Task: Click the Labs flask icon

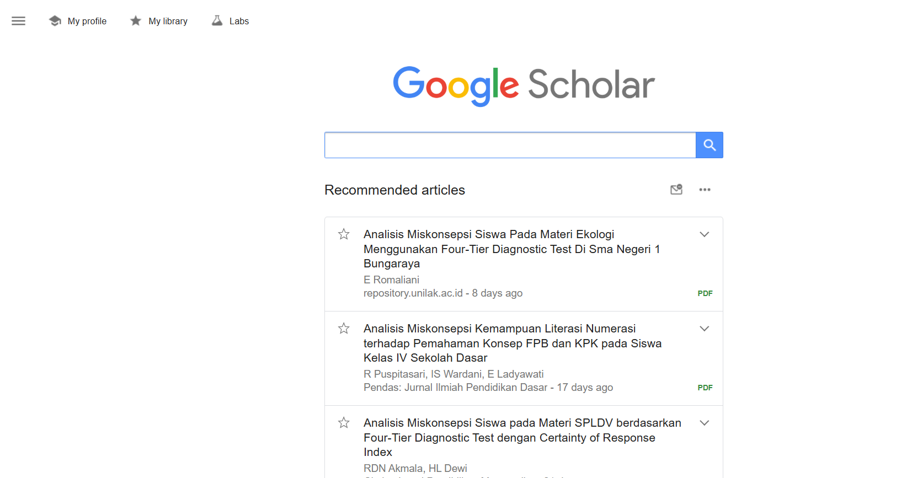Action: point(217,21)
